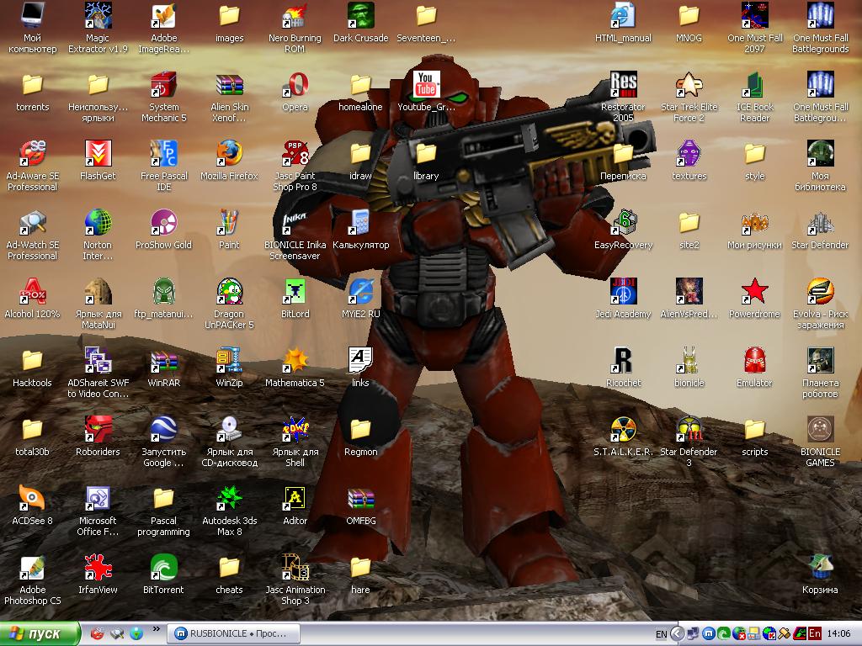862x646 pixels.
Task: Expand hidden system tray icons arrow
Action: click(x=678, y=634)
